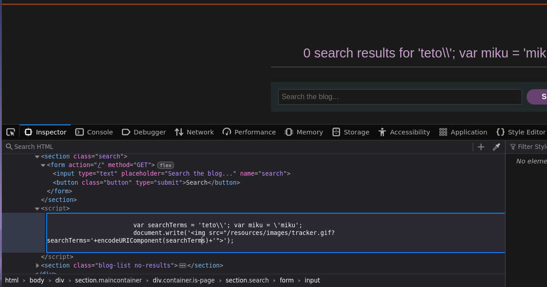This screenshot has width=547, height=287.
Task: Click the script text with searchTerms
Action: pos(276,233)
